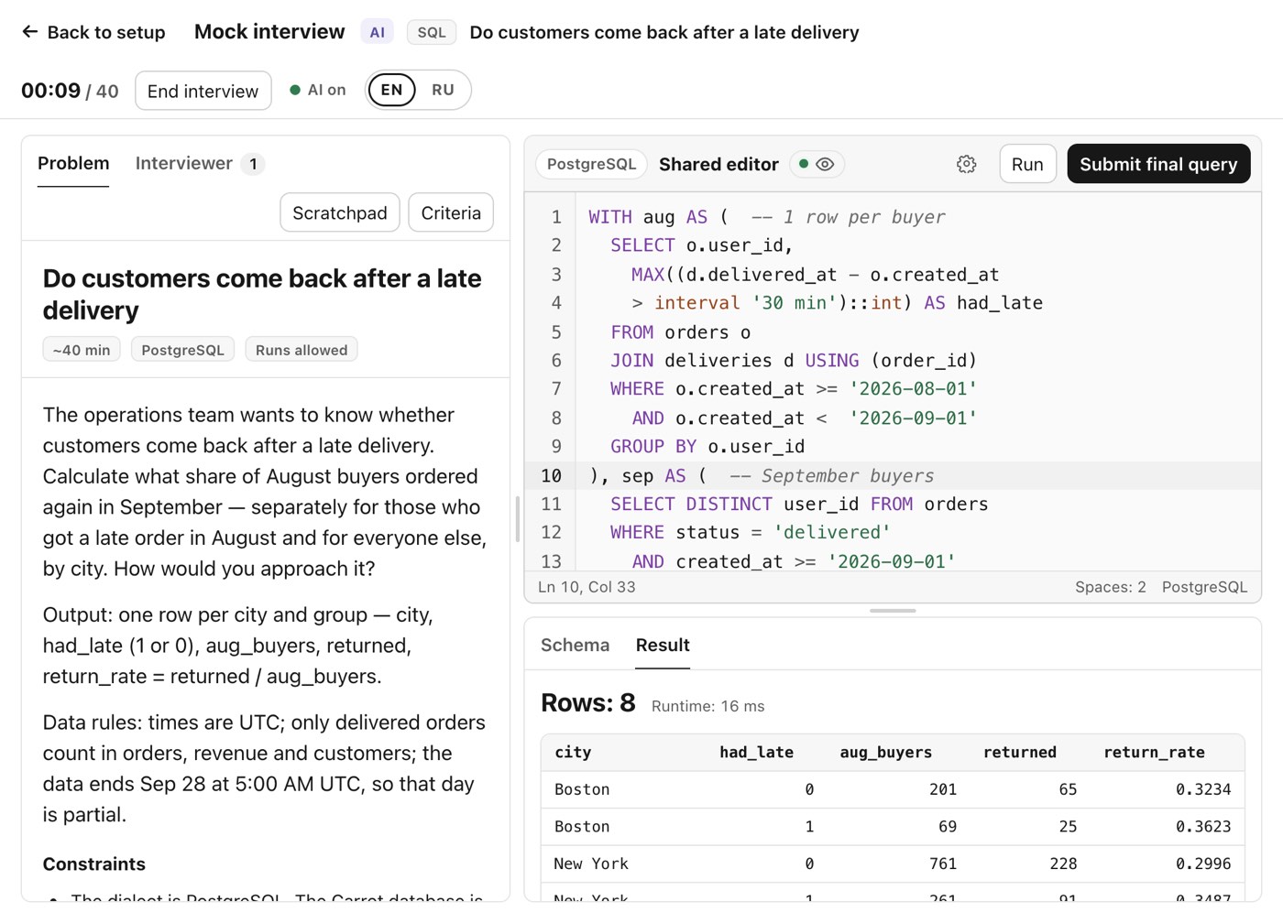This screenshot has height=923, width=1283.
Task: Click the Runtime: 16 ms label
Action: 707,706
